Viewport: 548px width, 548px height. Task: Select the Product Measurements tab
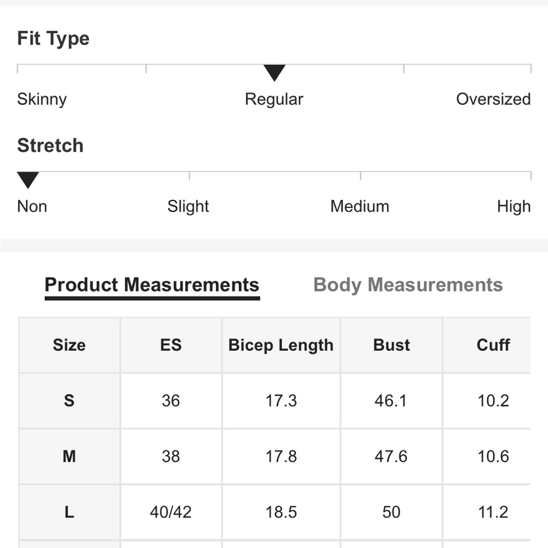point(152,285)
